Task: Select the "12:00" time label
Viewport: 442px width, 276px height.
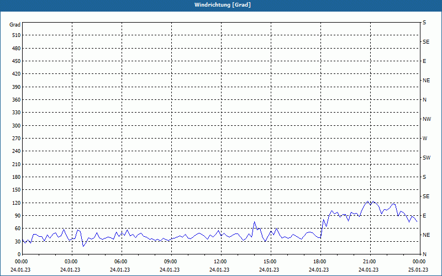Action: (220, 262)
